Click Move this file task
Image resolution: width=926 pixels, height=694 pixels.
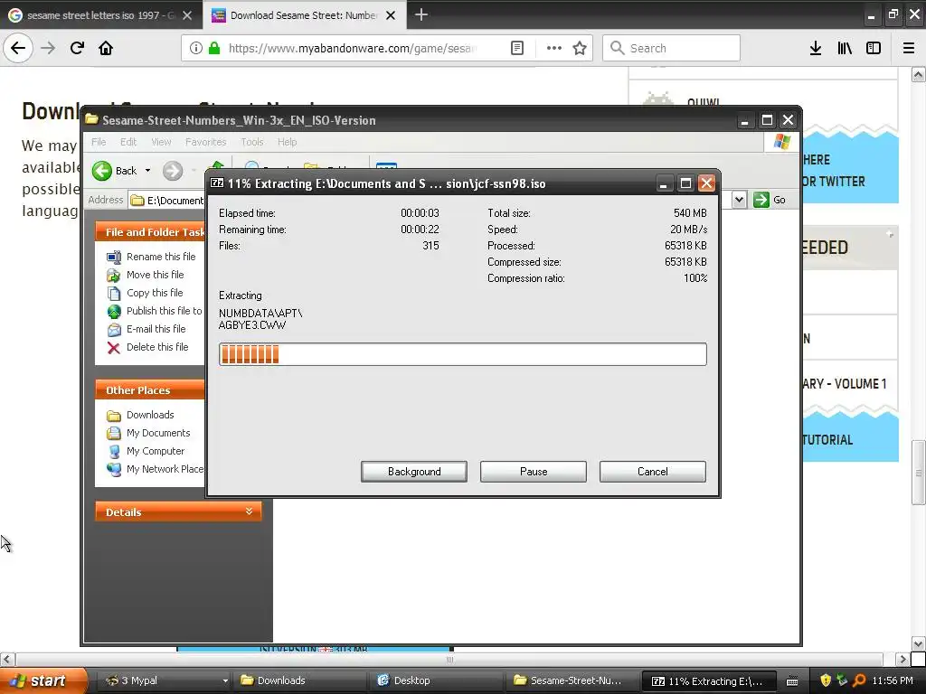146,275
